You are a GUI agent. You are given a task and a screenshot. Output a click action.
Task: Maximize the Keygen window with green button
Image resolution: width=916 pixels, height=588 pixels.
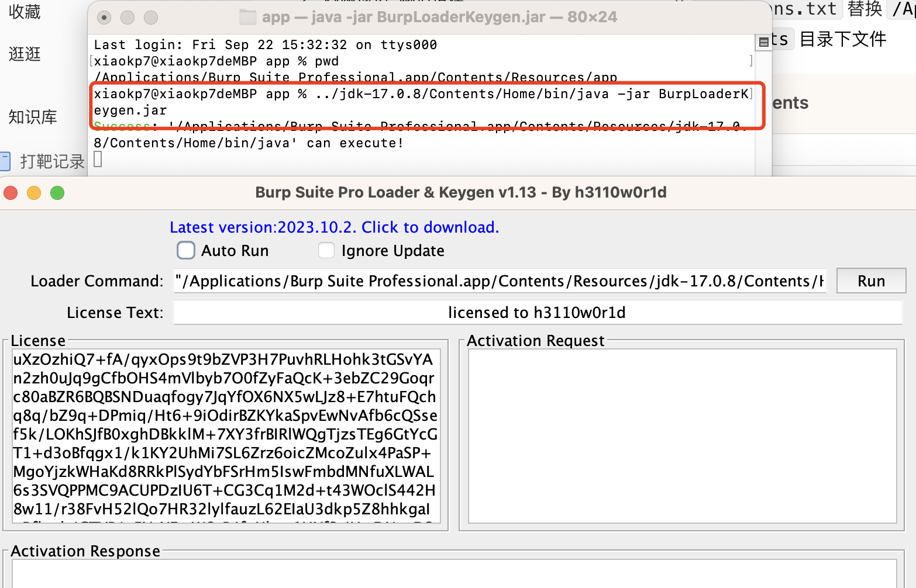point(57,193)
